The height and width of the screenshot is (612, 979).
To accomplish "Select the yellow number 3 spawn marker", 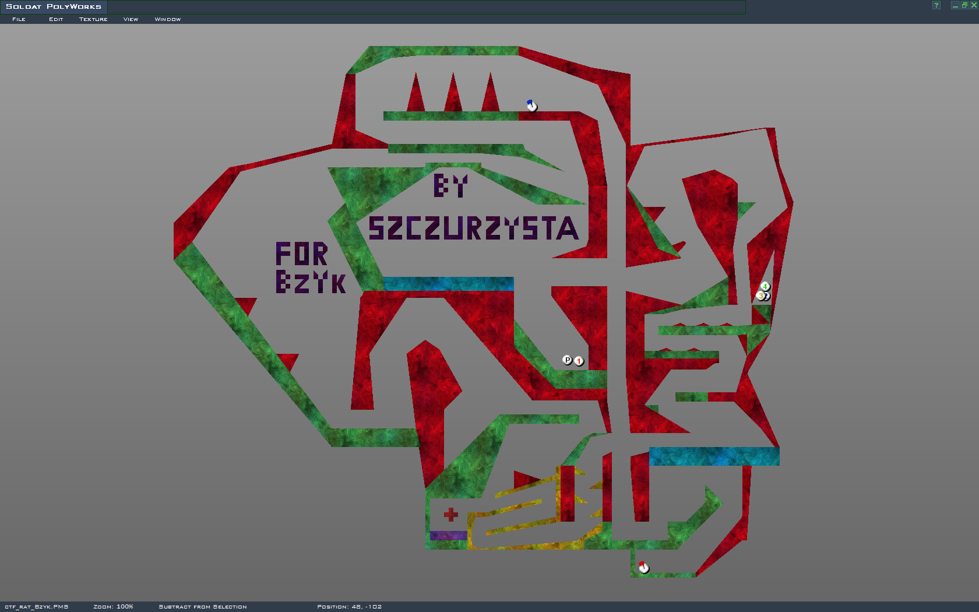I will pos(760,296).
